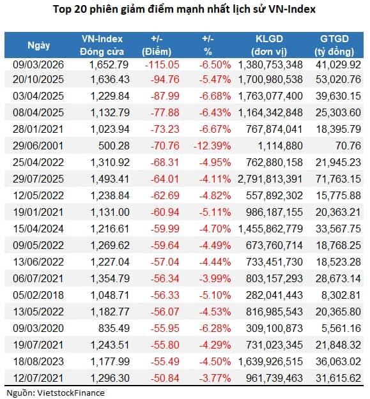Click the -6.68% cell
370x399 pixels.
(215, 96)
